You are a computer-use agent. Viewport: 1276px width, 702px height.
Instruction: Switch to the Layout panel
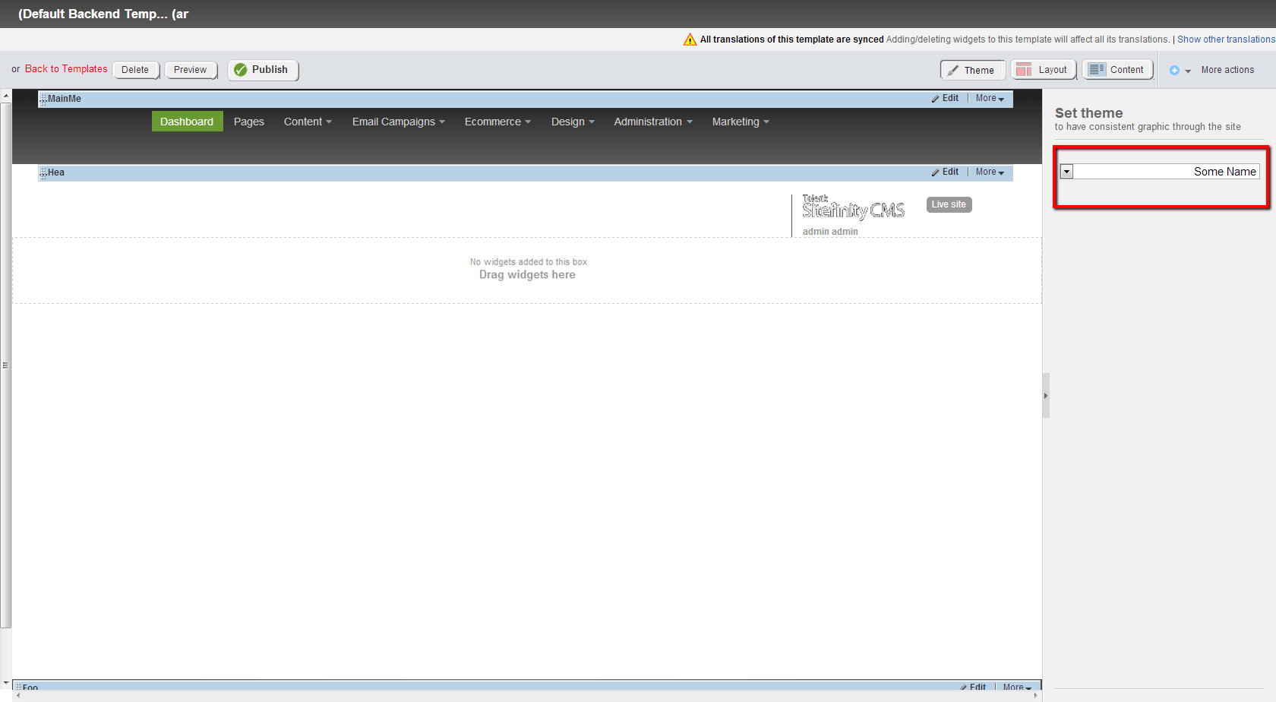tap(1043, 70)
